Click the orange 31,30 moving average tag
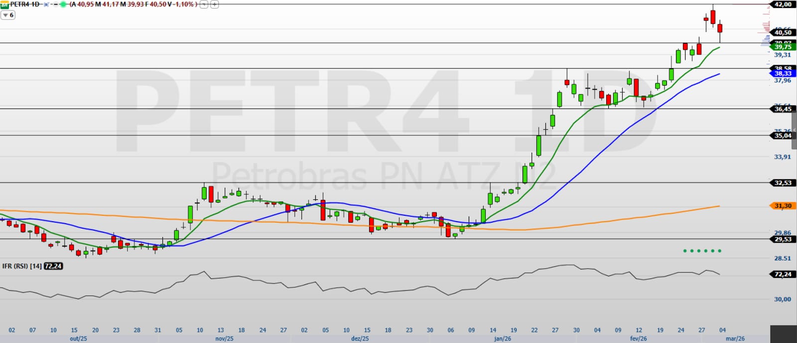 coord(783,206)
